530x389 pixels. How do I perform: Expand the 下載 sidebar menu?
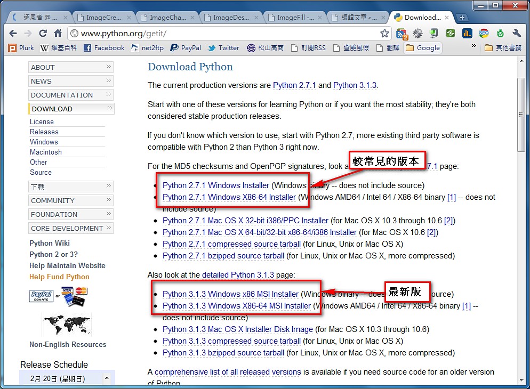coord(70,187)
